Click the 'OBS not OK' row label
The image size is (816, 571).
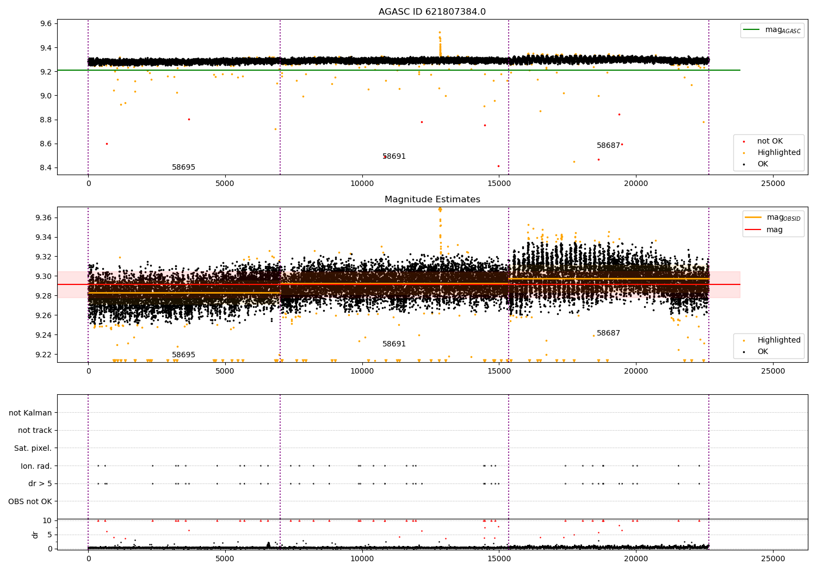(30, 501)
